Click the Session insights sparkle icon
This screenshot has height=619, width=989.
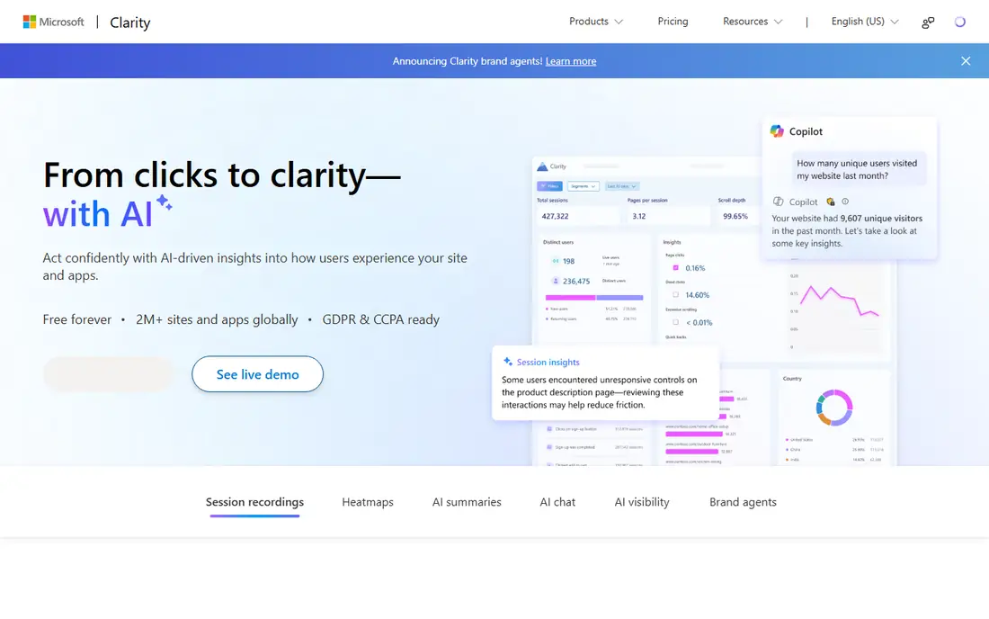pyautogui.click(x=508, y=362)
